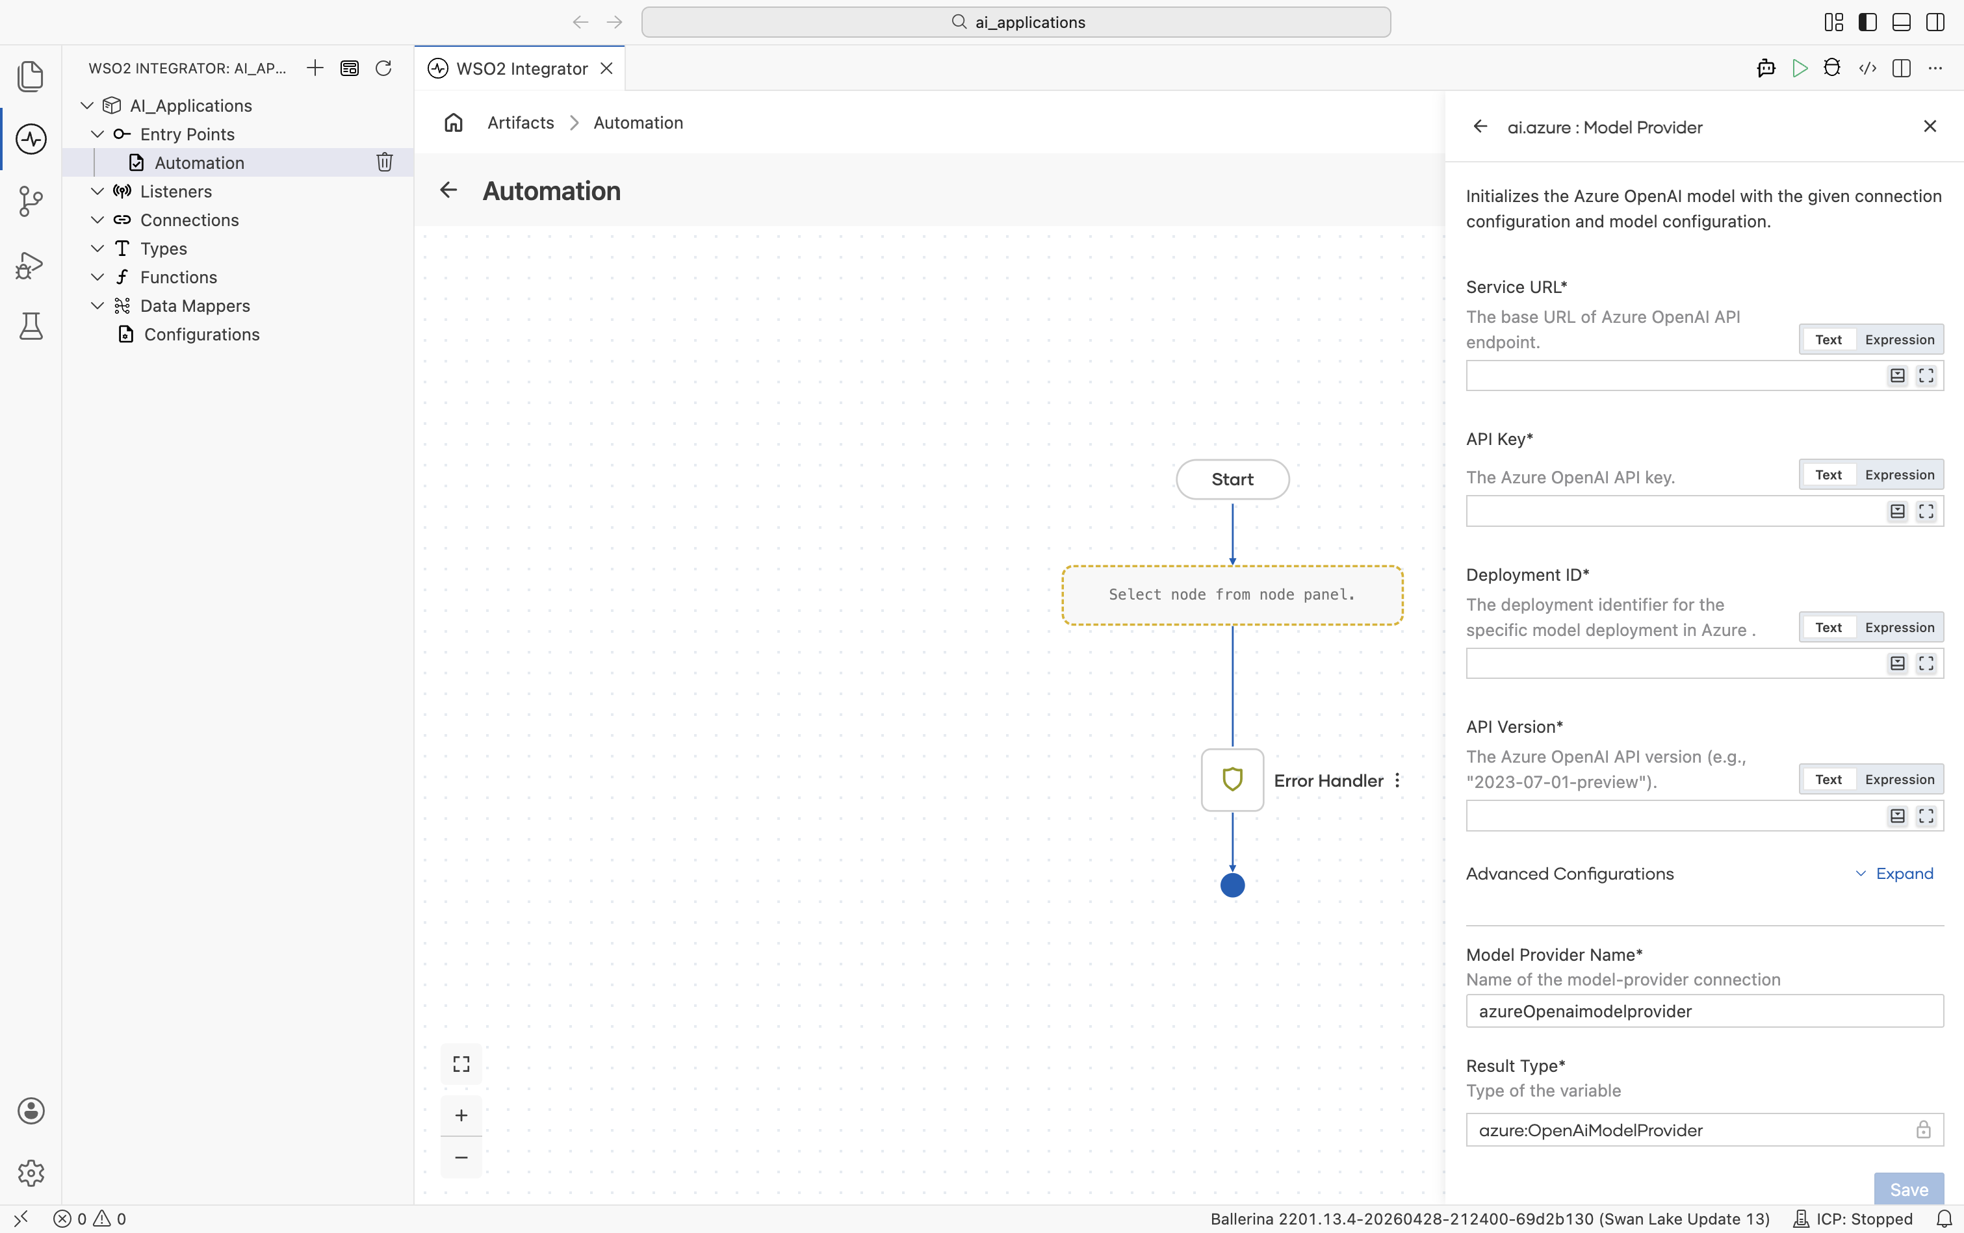
Task: Switch Service URL to Text mode
Action: click(1828, 339)
